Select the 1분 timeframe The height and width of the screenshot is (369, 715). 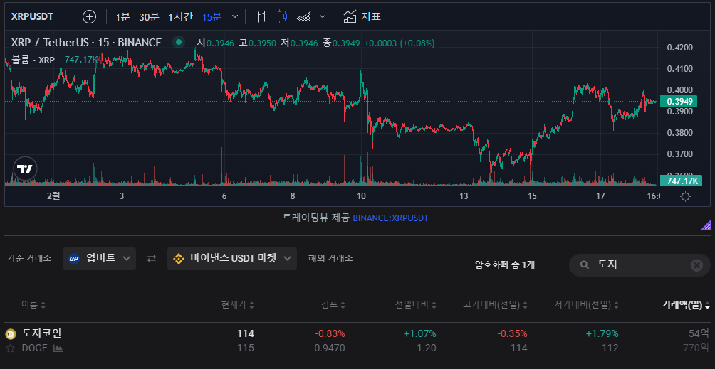click(122, 17)
